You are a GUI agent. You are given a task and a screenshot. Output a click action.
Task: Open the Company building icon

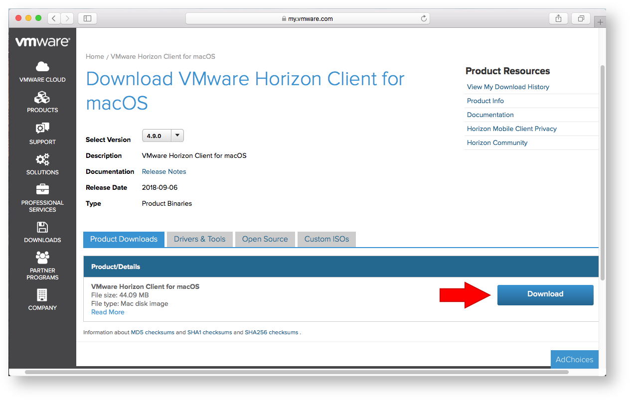point(42,295)
